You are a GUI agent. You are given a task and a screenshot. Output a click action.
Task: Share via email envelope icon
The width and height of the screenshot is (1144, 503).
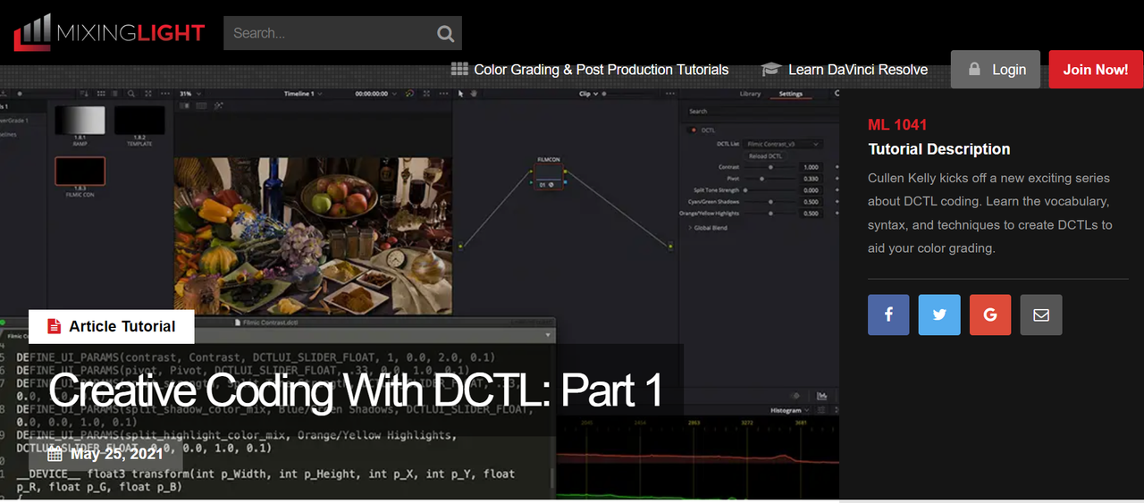[x=1041, y=314]
